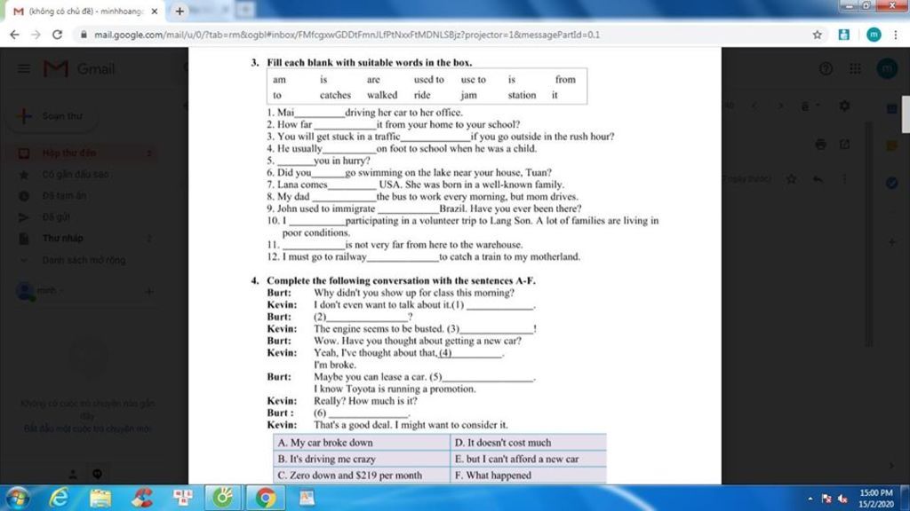Click Bắt đầu một cuộc trò chuyện mới link
This screenshot has width=910, height=511.
tap(88, 428)
